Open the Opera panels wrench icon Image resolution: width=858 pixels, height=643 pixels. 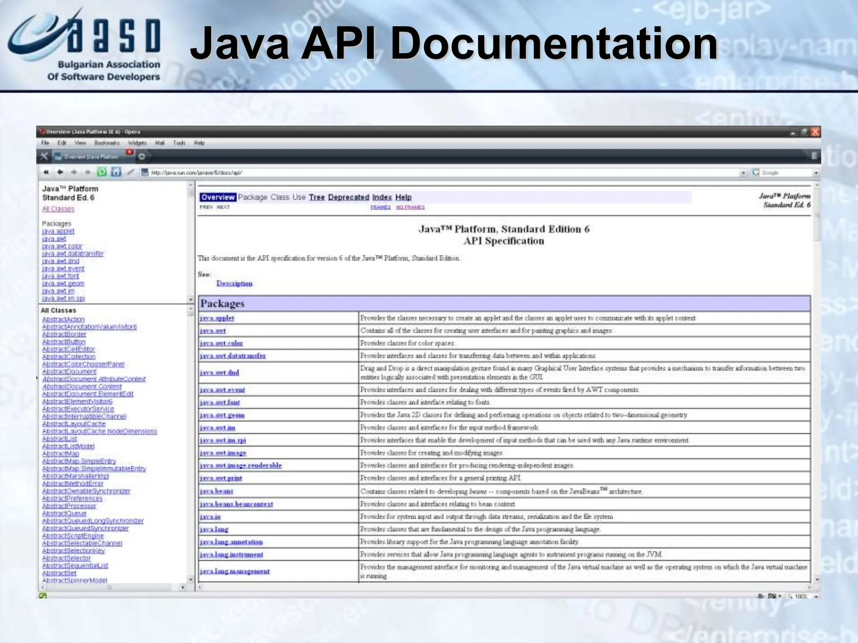(44, 157)
